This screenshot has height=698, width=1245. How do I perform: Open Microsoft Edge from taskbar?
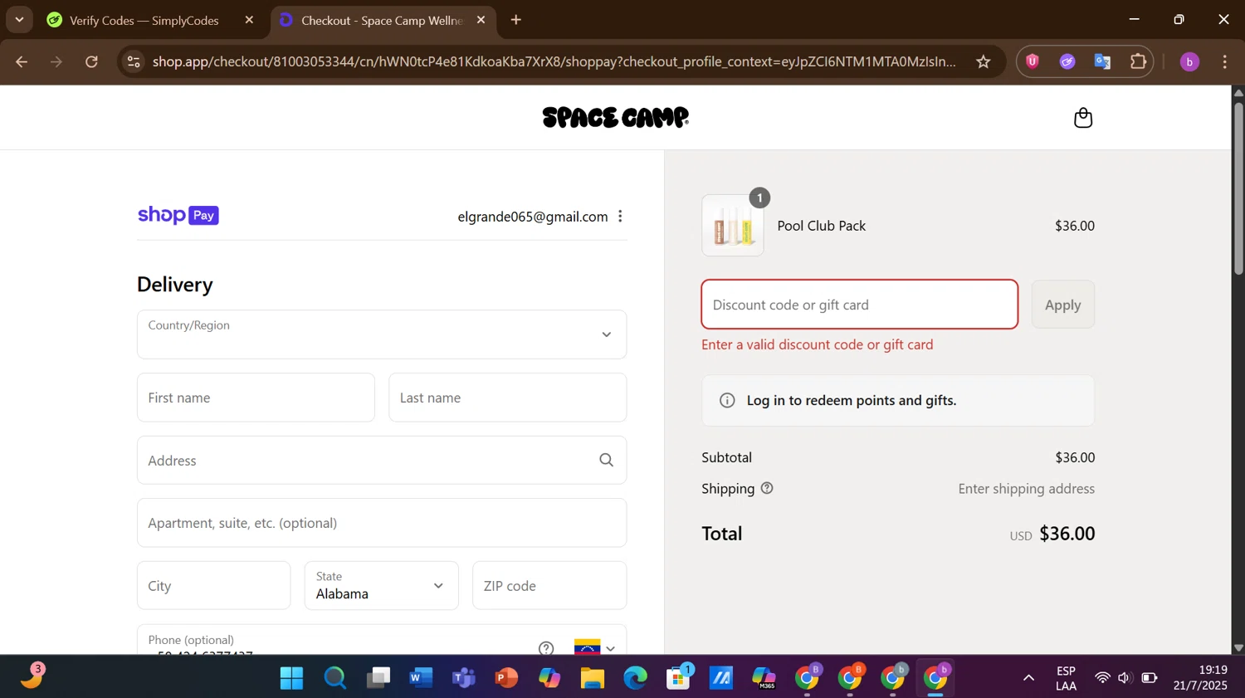click(635, 678)
